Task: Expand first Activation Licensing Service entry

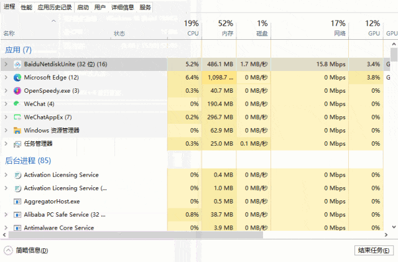Action: 6,175
